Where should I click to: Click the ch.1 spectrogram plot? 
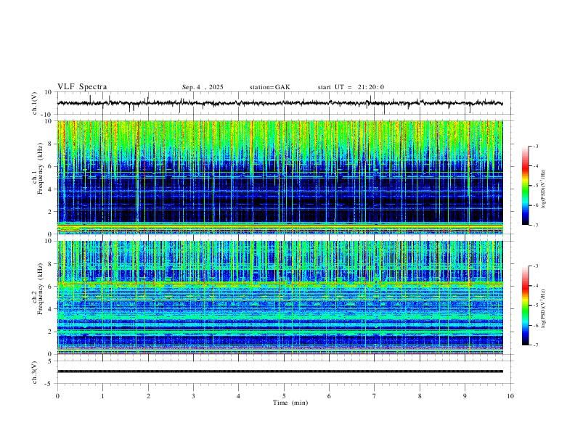coord(280,177)
